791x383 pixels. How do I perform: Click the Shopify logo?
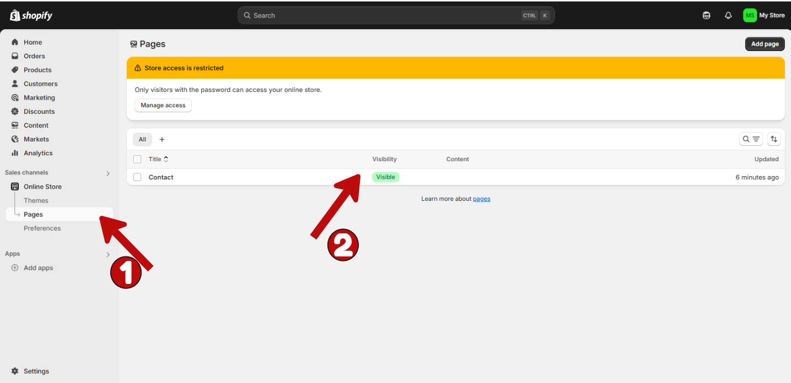tap(30, 15)
